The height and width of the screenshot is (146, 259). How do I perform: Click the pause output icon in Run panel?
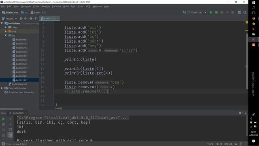[3, 130]
